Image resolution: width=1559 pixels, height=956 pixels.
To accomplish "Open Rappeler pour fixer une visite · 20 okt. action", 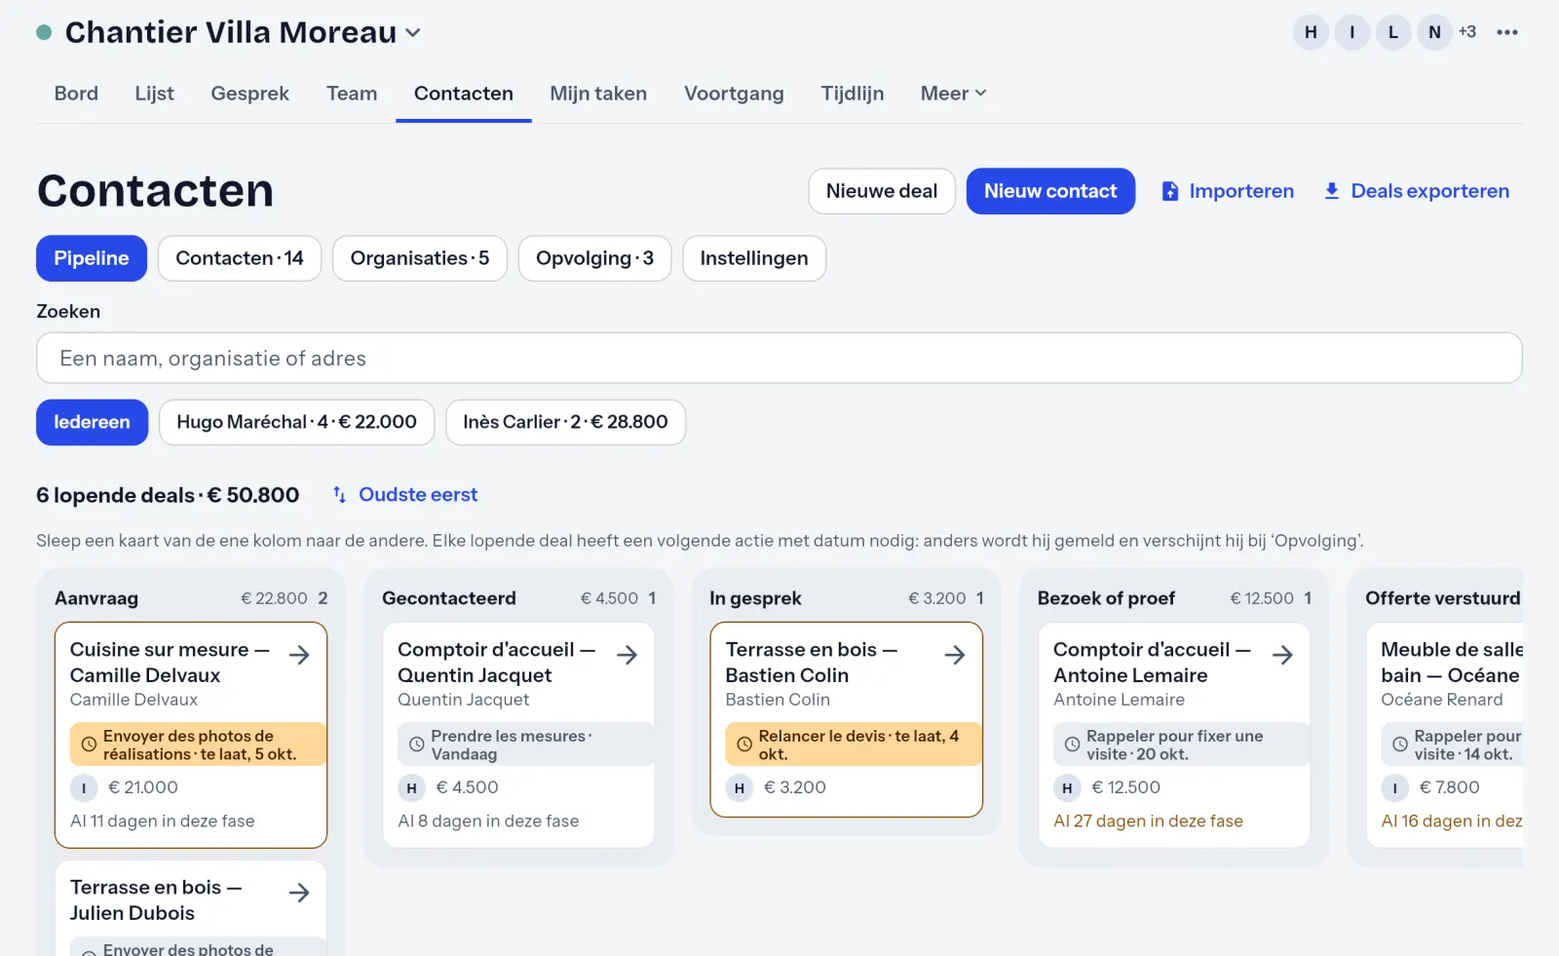I will tap(1181, 745).
